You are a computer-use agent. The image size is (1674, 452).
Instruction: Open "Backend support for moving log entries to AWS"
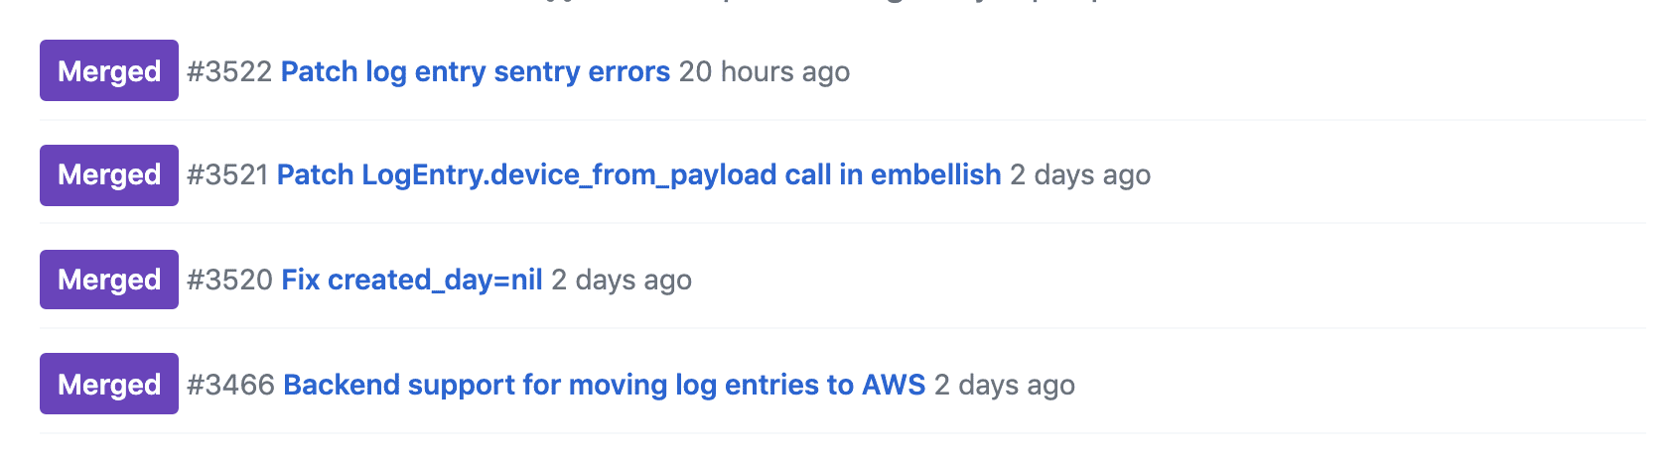[604, 385]
